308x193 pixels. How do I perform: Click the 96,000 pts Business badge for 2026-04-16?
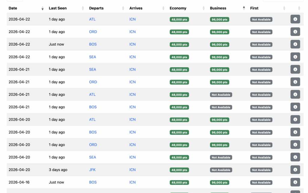pos(219,182)
